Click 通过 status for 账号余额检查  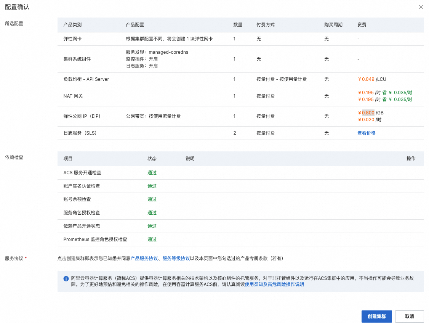pos(152,199)
